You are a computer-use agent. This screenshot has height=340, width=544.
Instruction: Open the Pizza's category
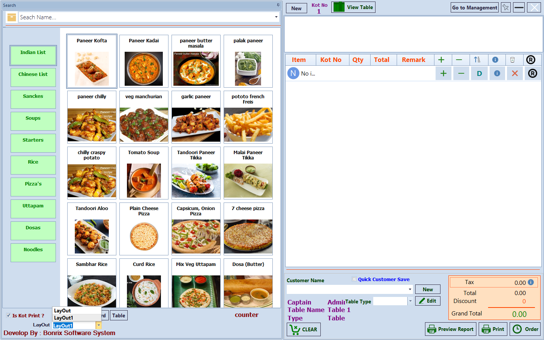33,187
